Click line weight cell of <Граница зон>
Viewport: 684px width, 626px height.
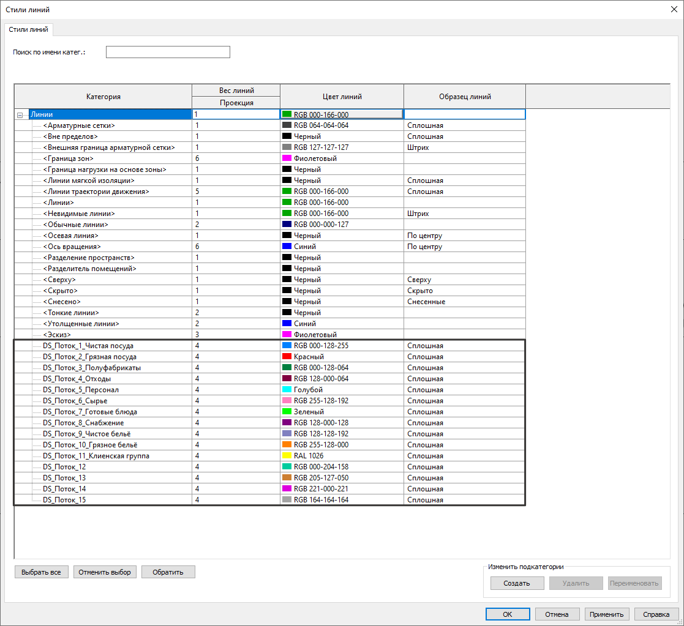coord(236,158)
